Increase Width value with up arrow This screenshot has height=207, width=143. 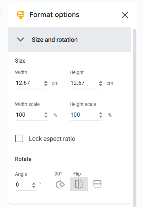coord(46,82)
